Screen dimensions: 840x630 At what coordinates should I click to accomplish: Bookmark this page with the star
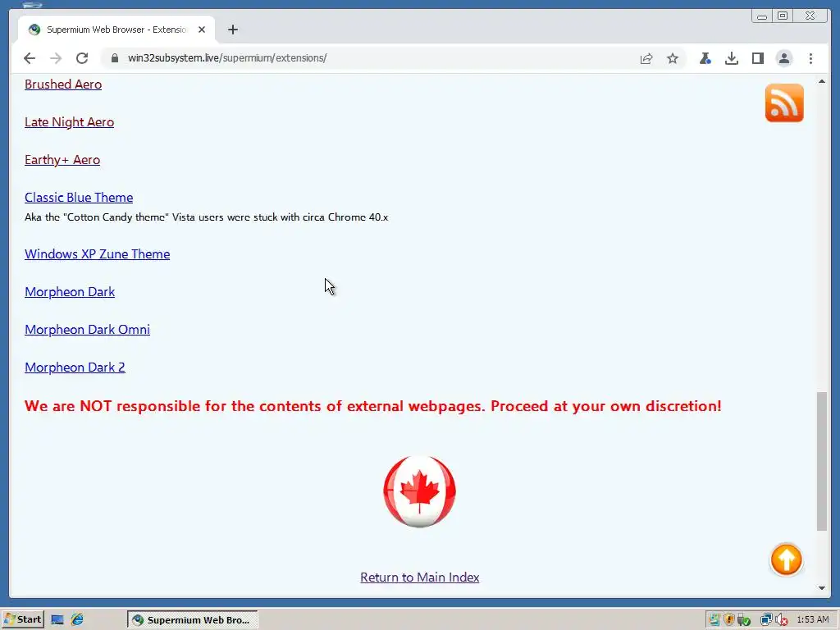tap(673, 58)
